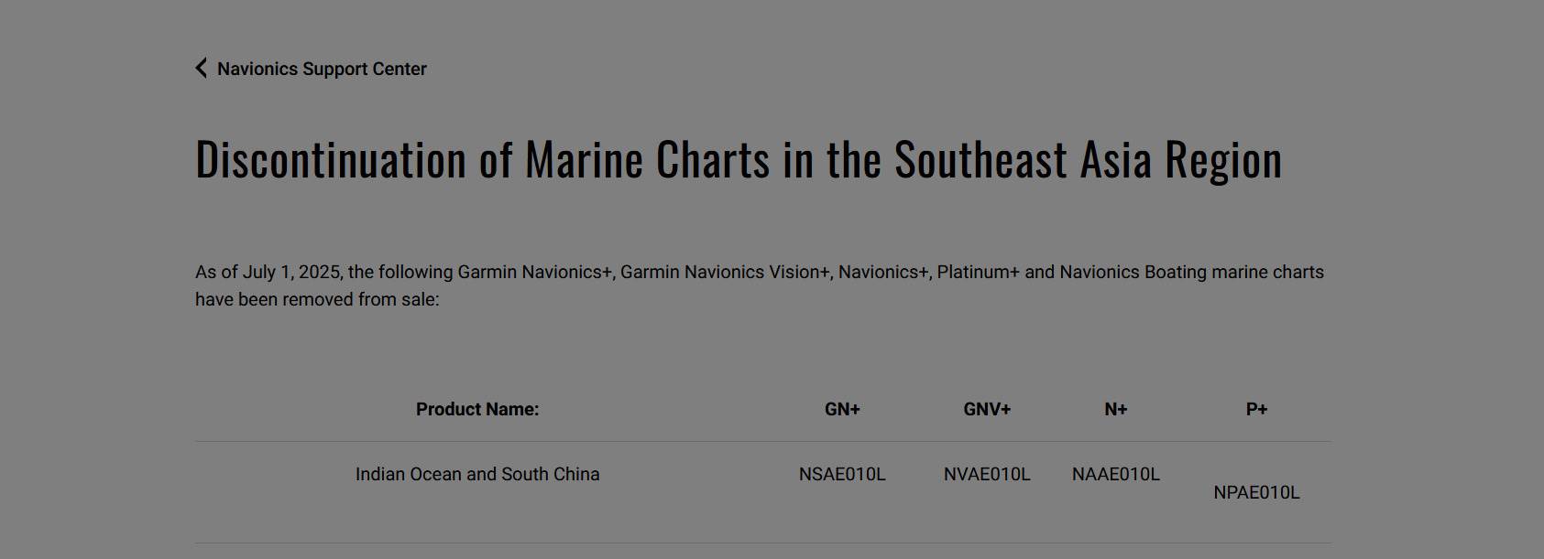Click "As of" at the paragraph start
1544x559 pixels.
click(x=216, y=273)
